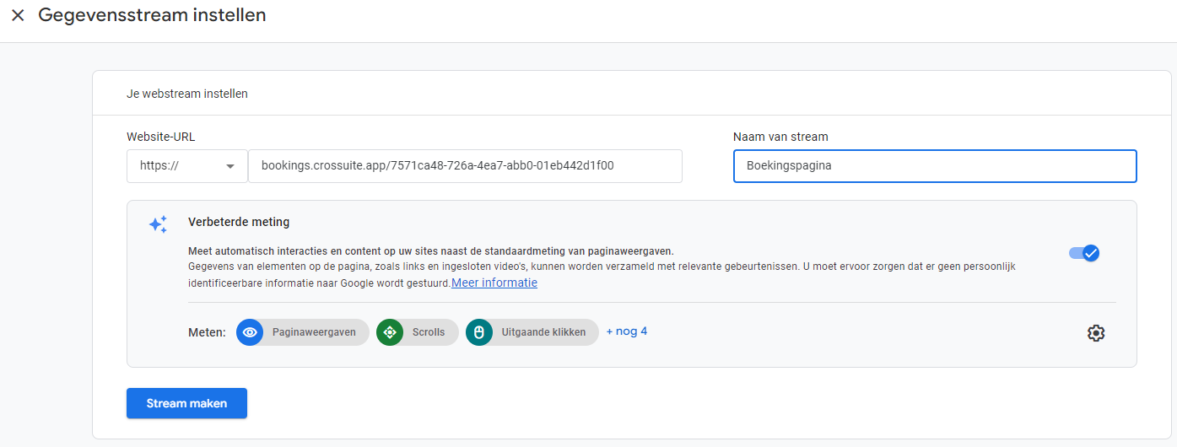Click the Website-URL text field
The image size is (1177, 447).
pos(464,166)
